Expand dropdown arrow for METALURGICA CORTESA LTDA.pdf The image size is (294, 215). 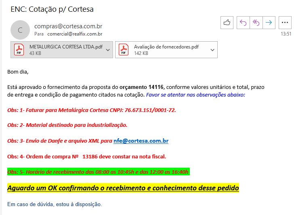coord(108,50)
